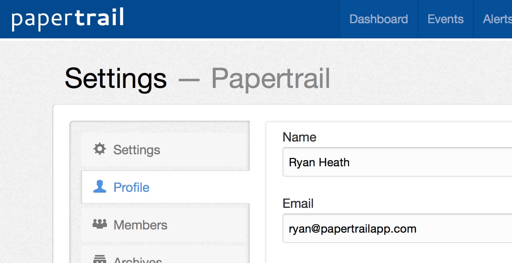Click the Archives icon in sidebar
The image size is (512, 263).
pyautogui.click(x=100, y=259)
